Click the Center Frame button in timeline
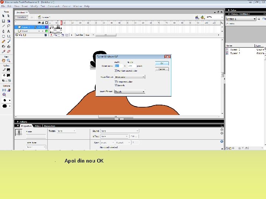 51,35
